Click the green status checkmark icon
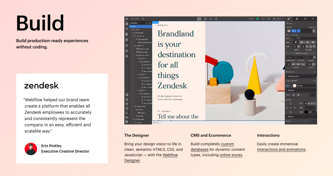The height and width of the screenshot is (176, 333). (x=258, y=19)
